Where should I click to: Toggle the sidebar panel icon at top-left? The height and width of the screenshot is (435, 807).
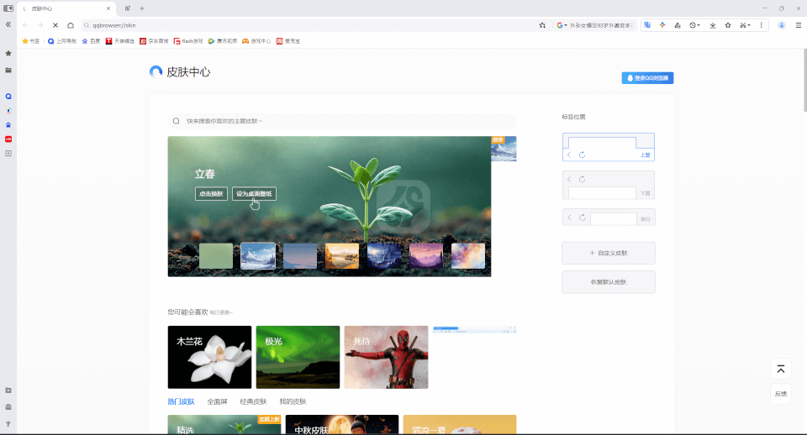point(8,8)
